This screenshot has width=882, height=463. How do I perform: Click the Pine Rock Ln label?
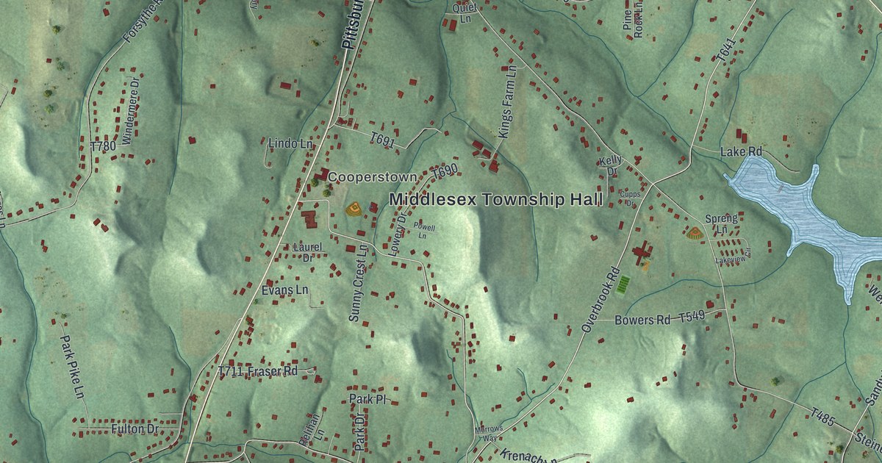click(632, 18)
